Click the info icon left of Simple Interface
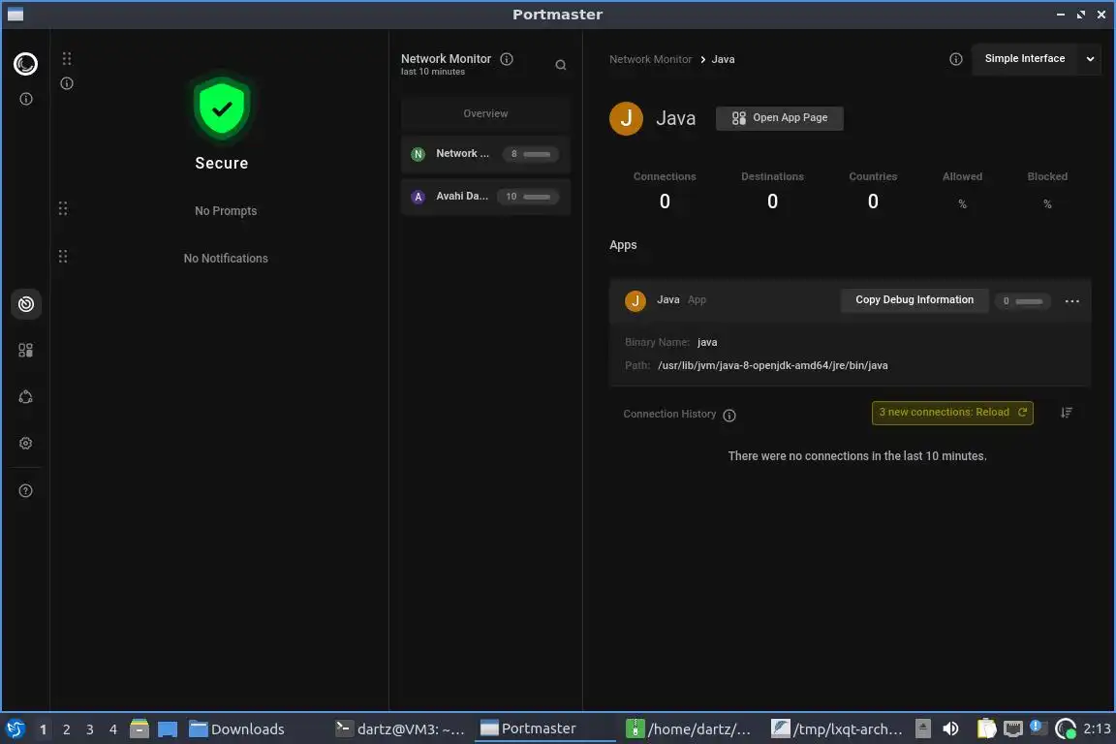Screen dimensions: 1116x744 point(956,59)
